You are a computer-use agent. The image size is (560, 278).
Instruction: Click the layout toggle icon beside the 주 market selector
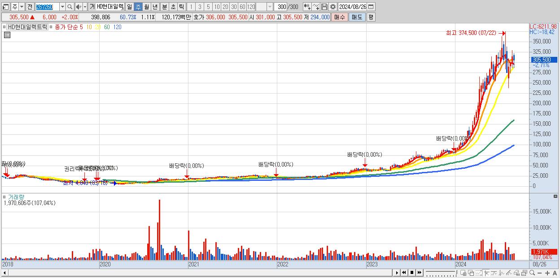tap(6, 7)
